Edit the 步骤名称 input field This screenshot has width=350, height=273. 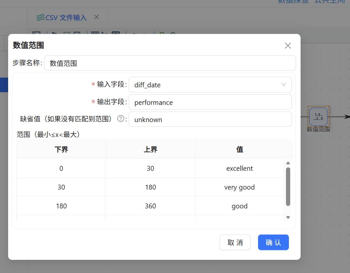(170, 63)
